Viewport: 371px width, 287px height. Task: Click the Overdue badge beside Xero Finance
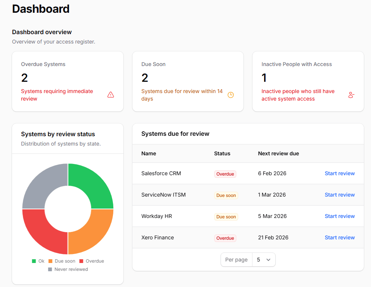225,238
